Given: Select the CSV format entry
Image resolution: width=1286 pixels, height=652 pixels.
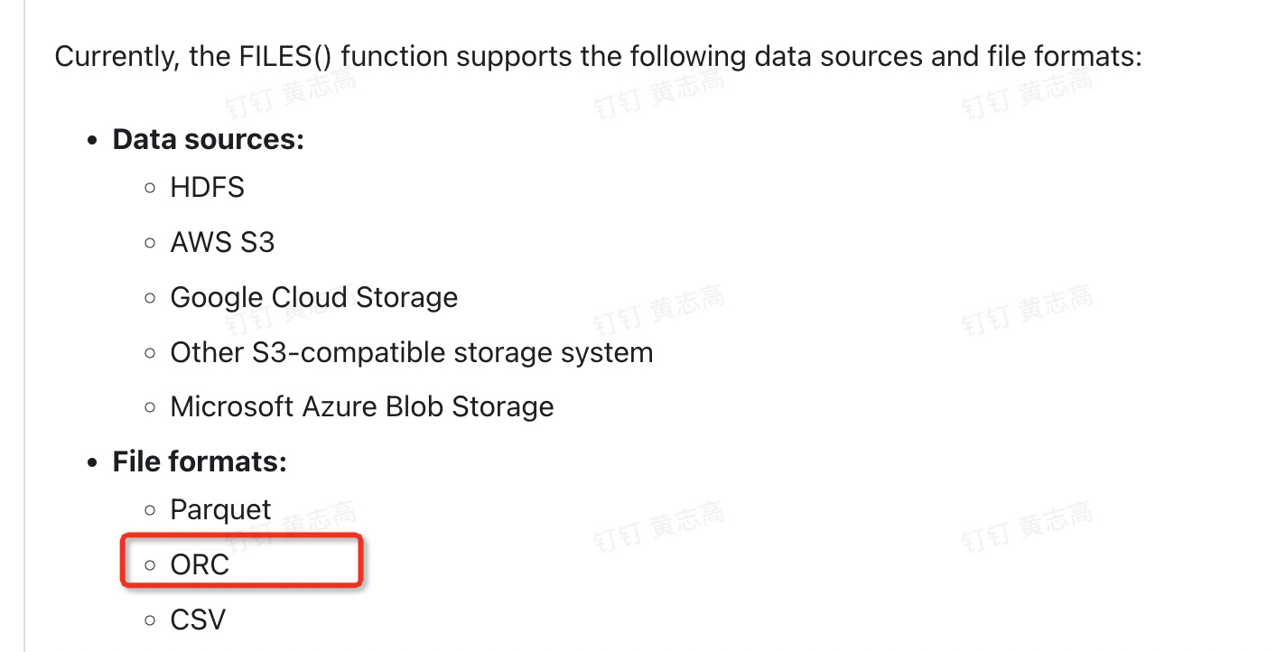Looking at the screenshot, I should point(198,620).
